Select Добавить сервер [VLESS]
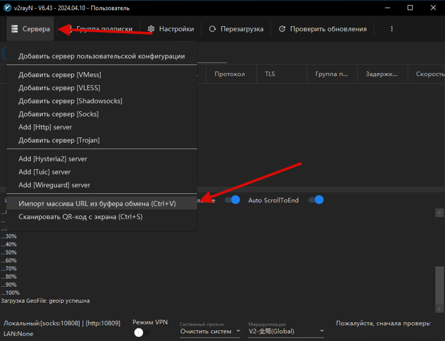Image resolution: width=445 pixels, height=341 pixels. tap(102, 88)
